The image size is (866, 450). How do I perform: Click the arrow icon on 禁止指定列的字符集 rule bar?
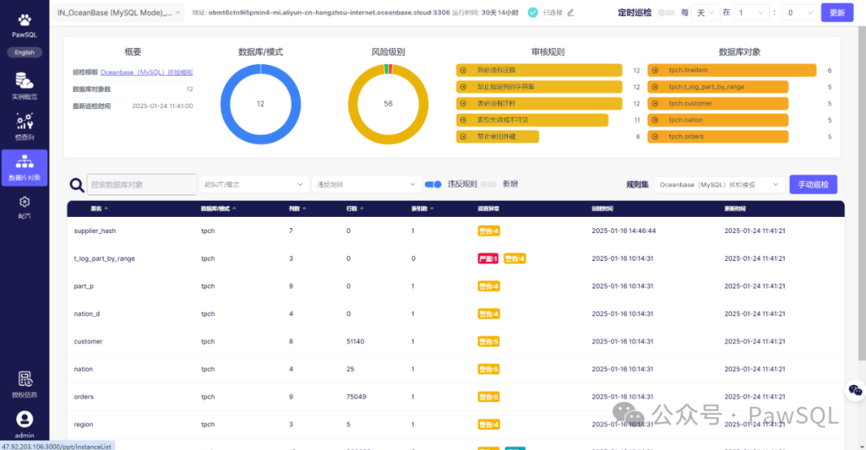pyautogui.click(x=463, y=87)
